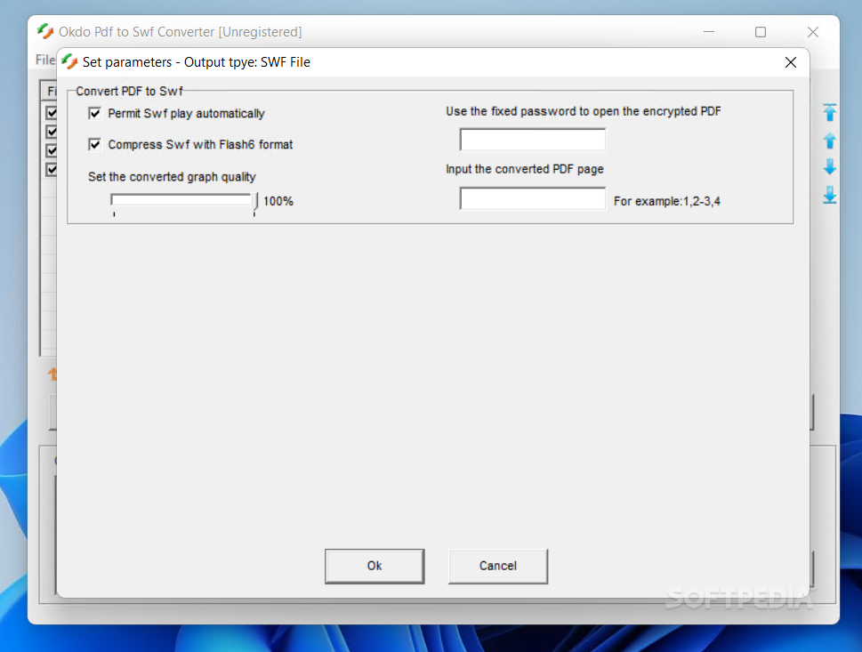This screenshot has width=862, height=652.
Task: Click the 'Convert PDF to Swf' group title
Action: pyautogui.click(x=129, y=92)
